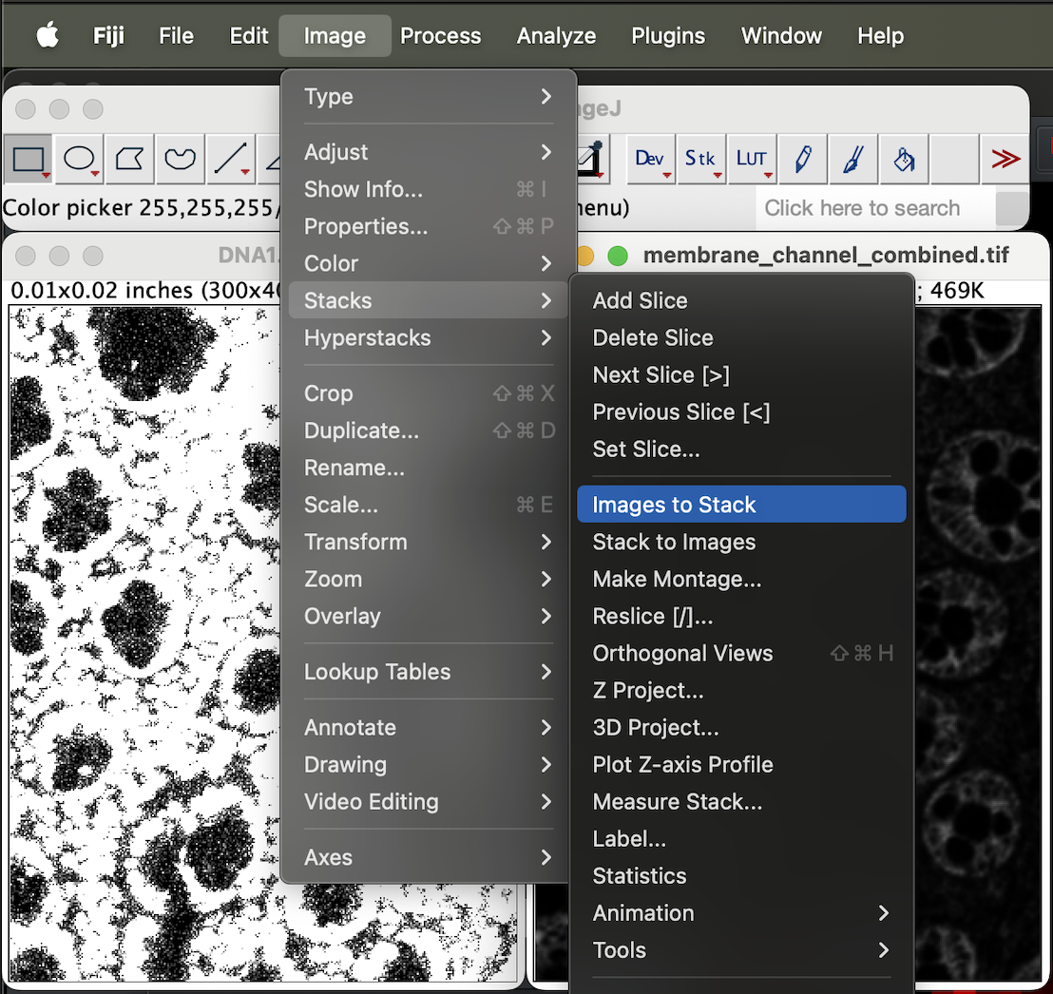This screenshot has height=994, width=1053.
Task: Click Z Project... in Stacks submenu
Action: [648, 691]
